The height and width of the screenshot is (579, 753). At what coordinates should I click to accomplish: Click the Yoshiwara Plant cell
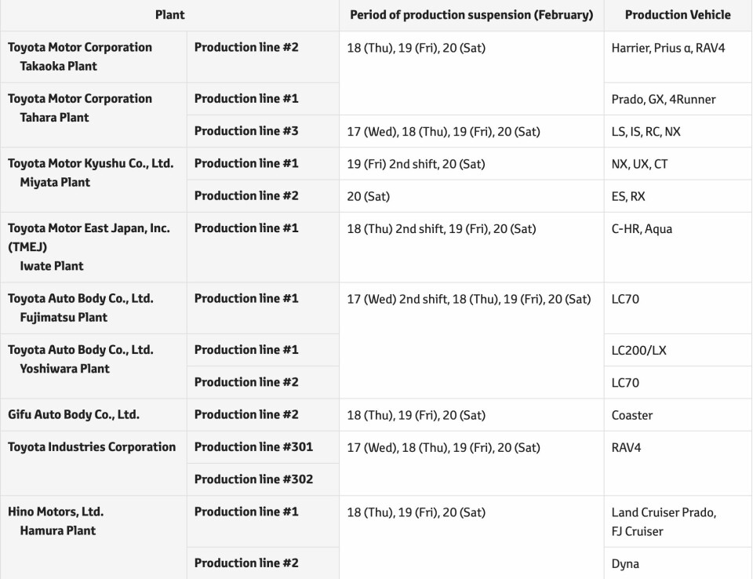point(81,359)
